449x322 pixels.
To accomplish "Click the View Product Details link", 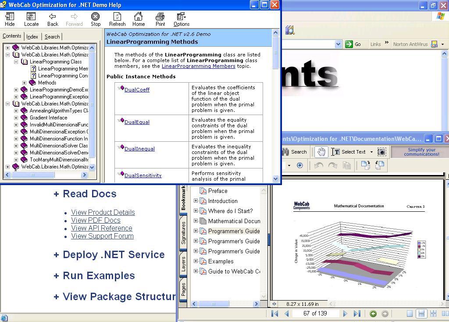I will click(103, 212).
